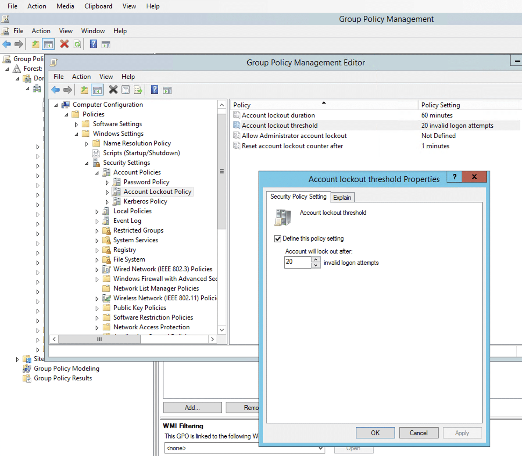522x456 pixels.
Task: Click the Delete X icon in Editor toolbar
Action: [x=113, y=90]
